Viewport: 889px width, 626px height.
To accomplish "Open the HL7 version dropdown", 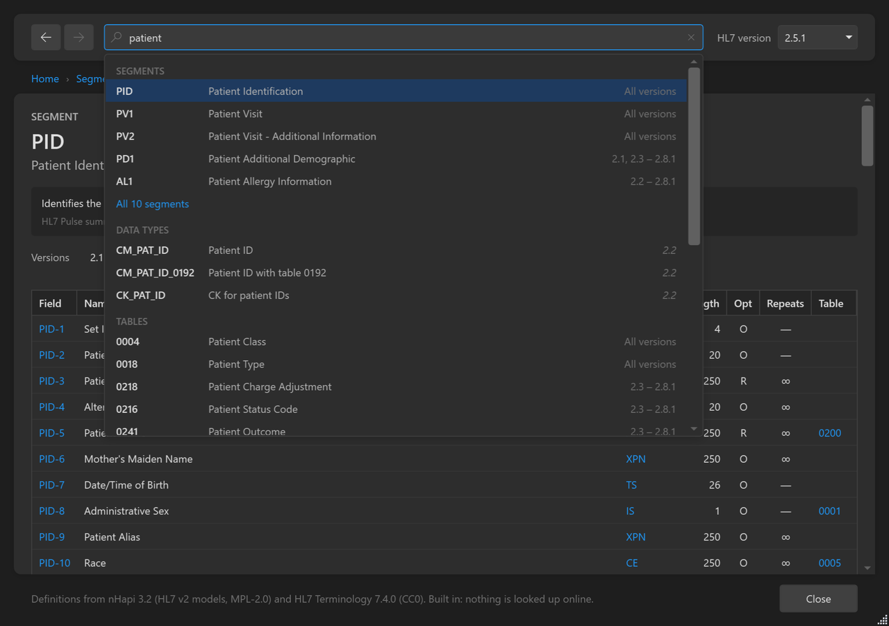I will click(817, 37).
